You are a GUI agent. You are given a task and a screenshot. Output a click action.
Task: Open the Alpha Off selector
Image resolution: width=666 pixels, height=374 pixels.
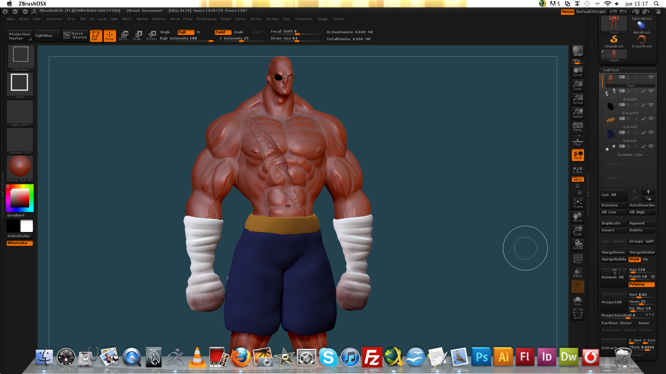(x=20, y=112)
